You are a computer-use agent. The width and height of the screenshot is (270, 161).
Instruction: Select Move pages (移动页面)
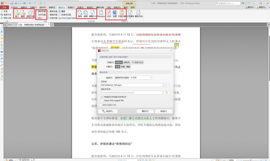41,11
